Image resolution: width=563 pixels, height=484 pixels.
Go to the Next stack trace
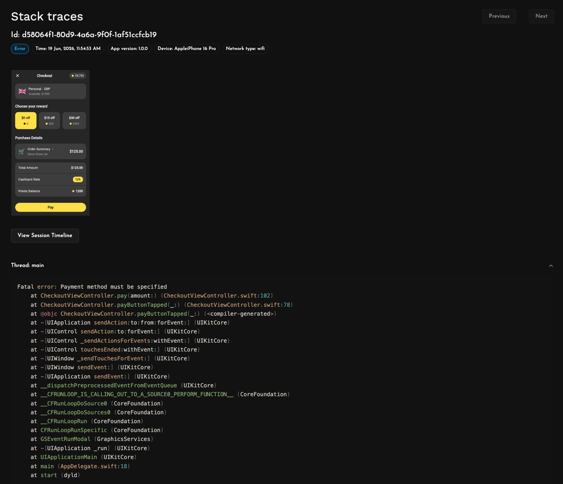(541, 16)
